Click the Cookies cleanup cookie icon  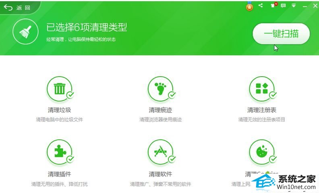coord(261,152)
